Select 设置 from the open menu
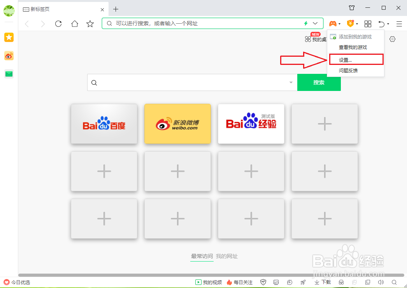The height and width of the screenshot is (288, 407). (355, 59)
